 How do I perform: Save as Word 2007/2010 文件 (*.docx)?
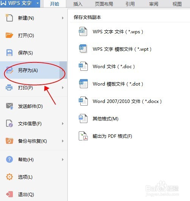click(127, 101)
